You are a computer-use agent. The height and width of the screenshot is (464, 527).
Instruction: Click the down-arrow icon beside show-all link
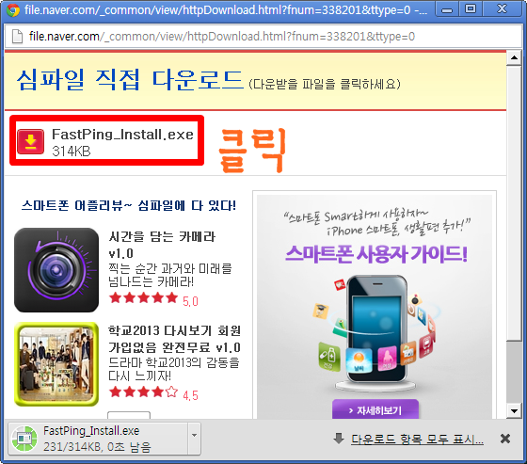tap(339, 438)
